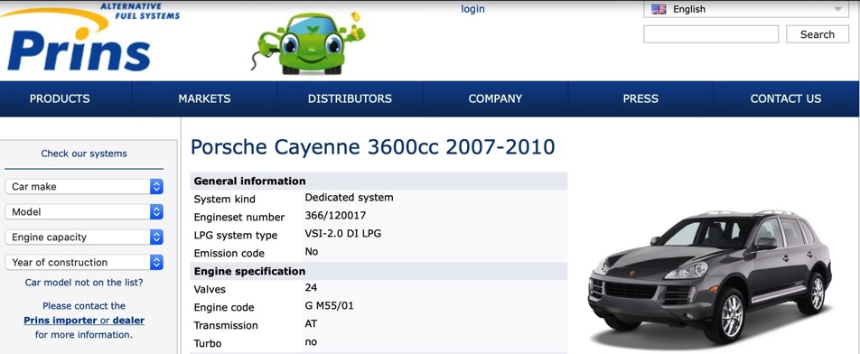Select the text VSI-2.0 DI LPG
The width and height of the screenshot is (860, 354).
(342, 234)
